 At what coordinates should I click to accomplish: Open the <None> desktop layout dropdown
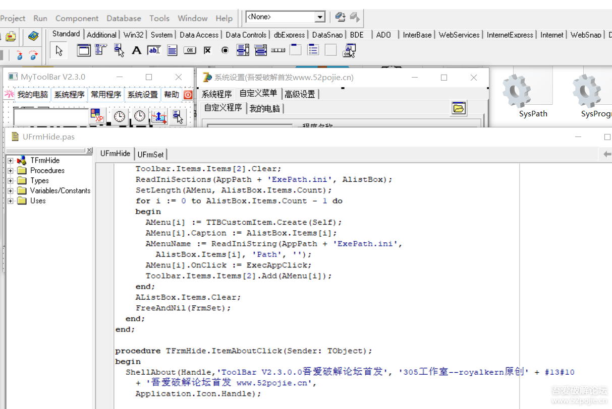click(320, 17)
